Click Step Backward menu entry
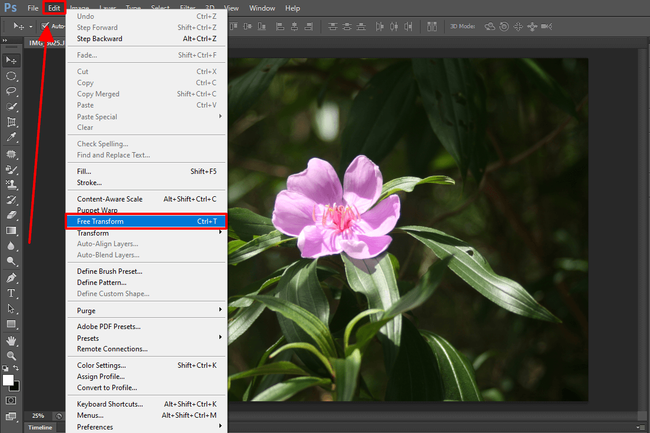650x433 pixels. click(99, 39)
